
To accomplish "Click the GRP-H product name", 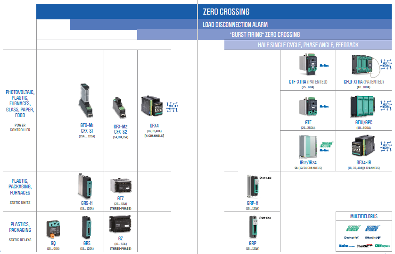I will click(x=253, y=203).
